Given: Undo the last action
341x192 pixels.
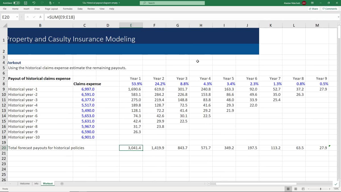Looking at the screenshot, I should pyautogui.click(x=34, y=3).
